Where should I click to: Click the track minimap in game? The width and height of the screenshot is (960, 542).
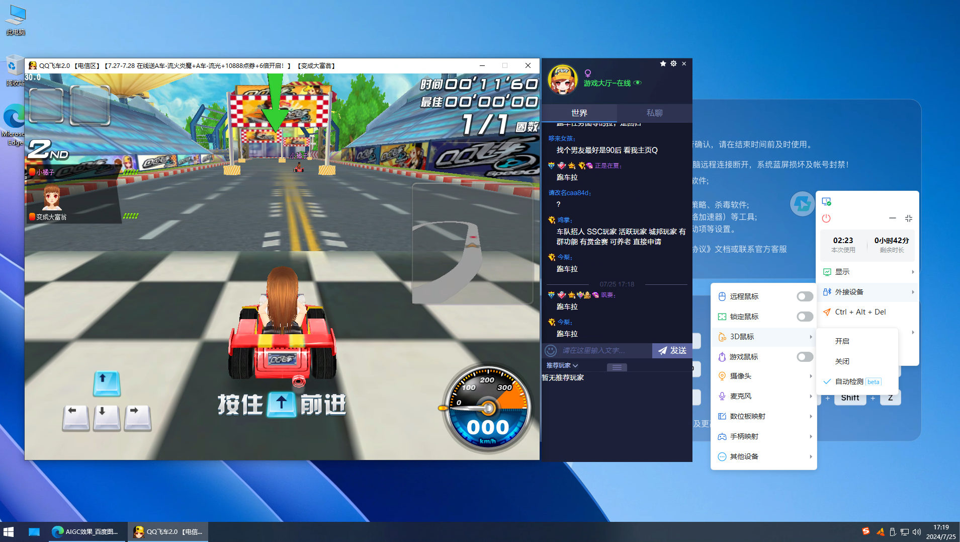[x=472, y=244]
